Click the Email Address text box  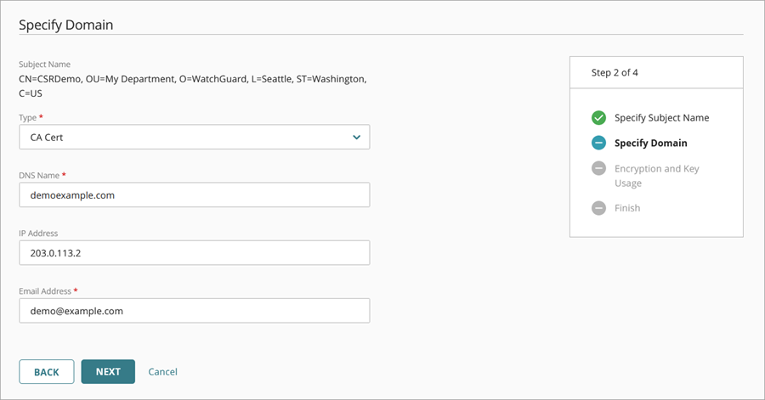[x=194, y=311]
